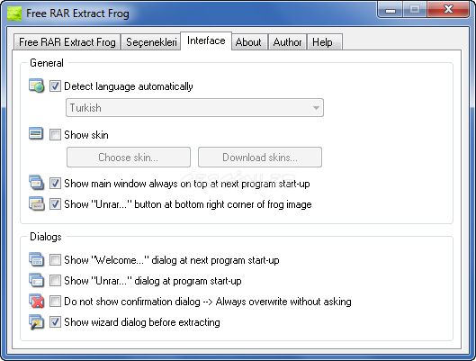The image size is (476, 361).
Task: Open the Turkish language dropdown
Action: pos(194,108)
